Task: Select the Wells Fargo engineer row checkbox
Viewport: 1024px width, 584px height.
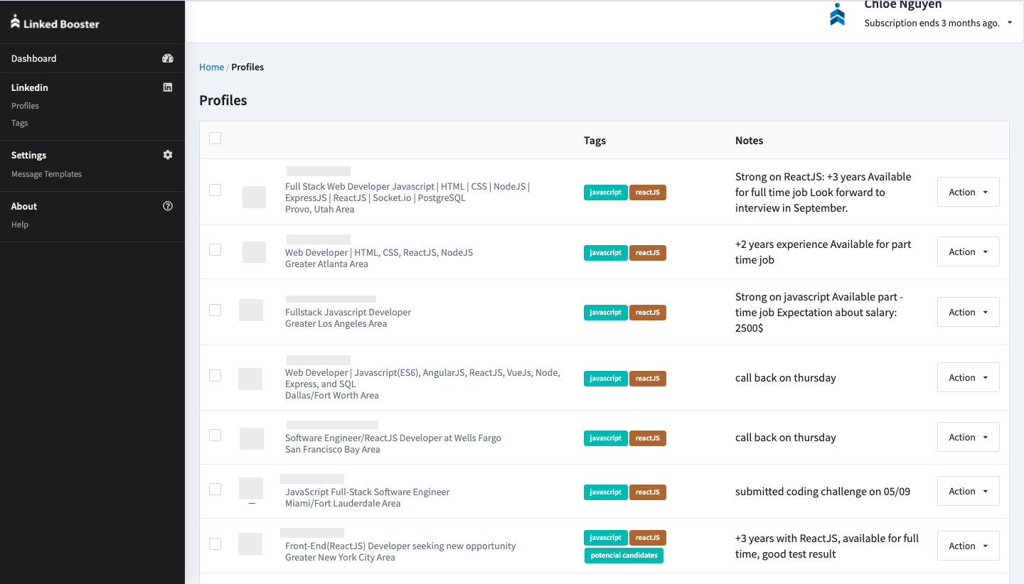Action: (x=215, y=436)
